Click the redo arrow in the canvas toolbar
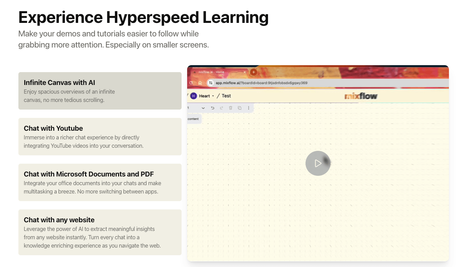Viewport: 476px width, 267px height. [222, 108]
